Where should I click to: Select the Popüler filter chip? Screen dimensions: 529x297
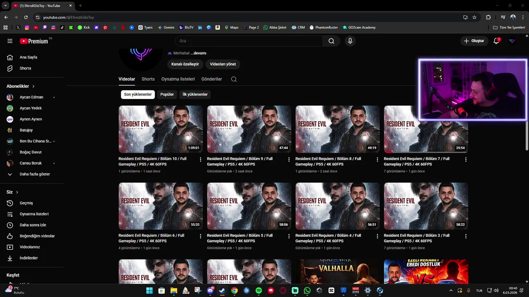[x=167, y=94]
